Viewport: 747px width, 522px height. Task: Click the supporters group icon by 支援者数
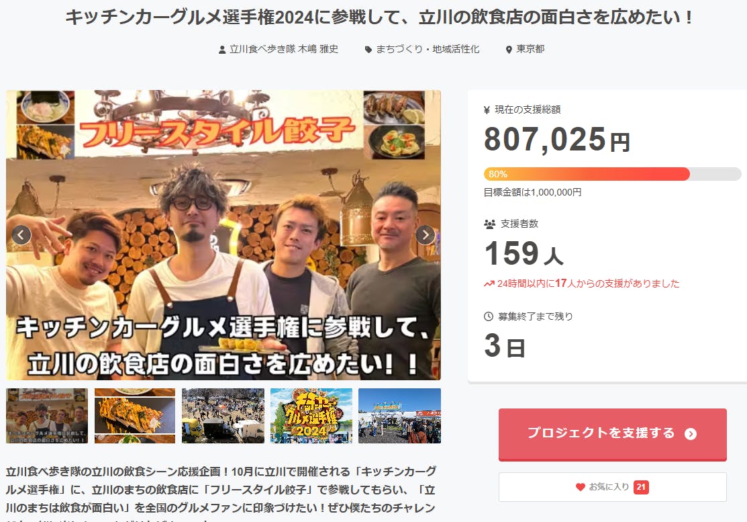coord(490,224)
